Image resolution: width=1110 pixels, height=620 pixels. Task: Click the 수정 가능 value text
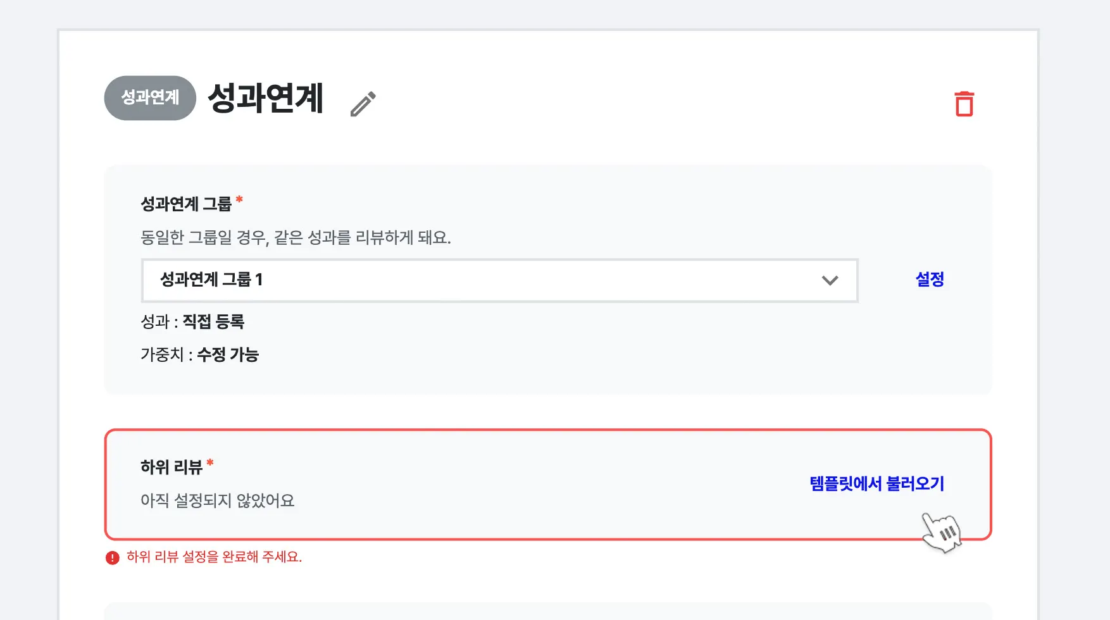(x=228, y=355)
